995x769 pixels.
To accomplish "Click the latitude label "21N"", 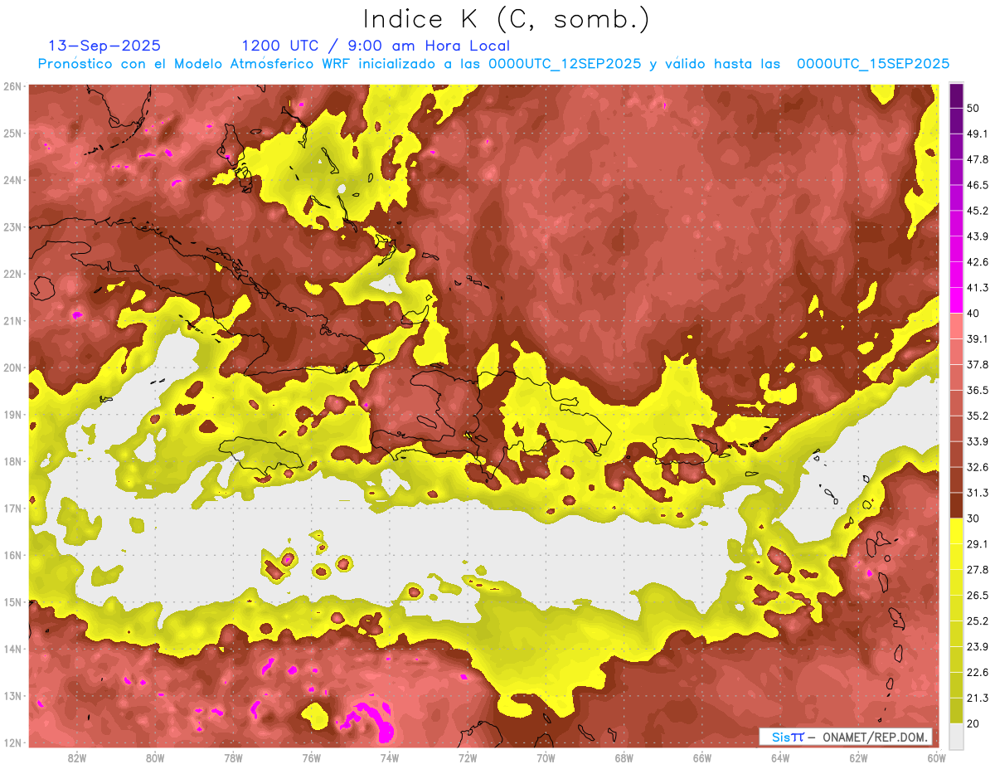I will coord(12,321).
